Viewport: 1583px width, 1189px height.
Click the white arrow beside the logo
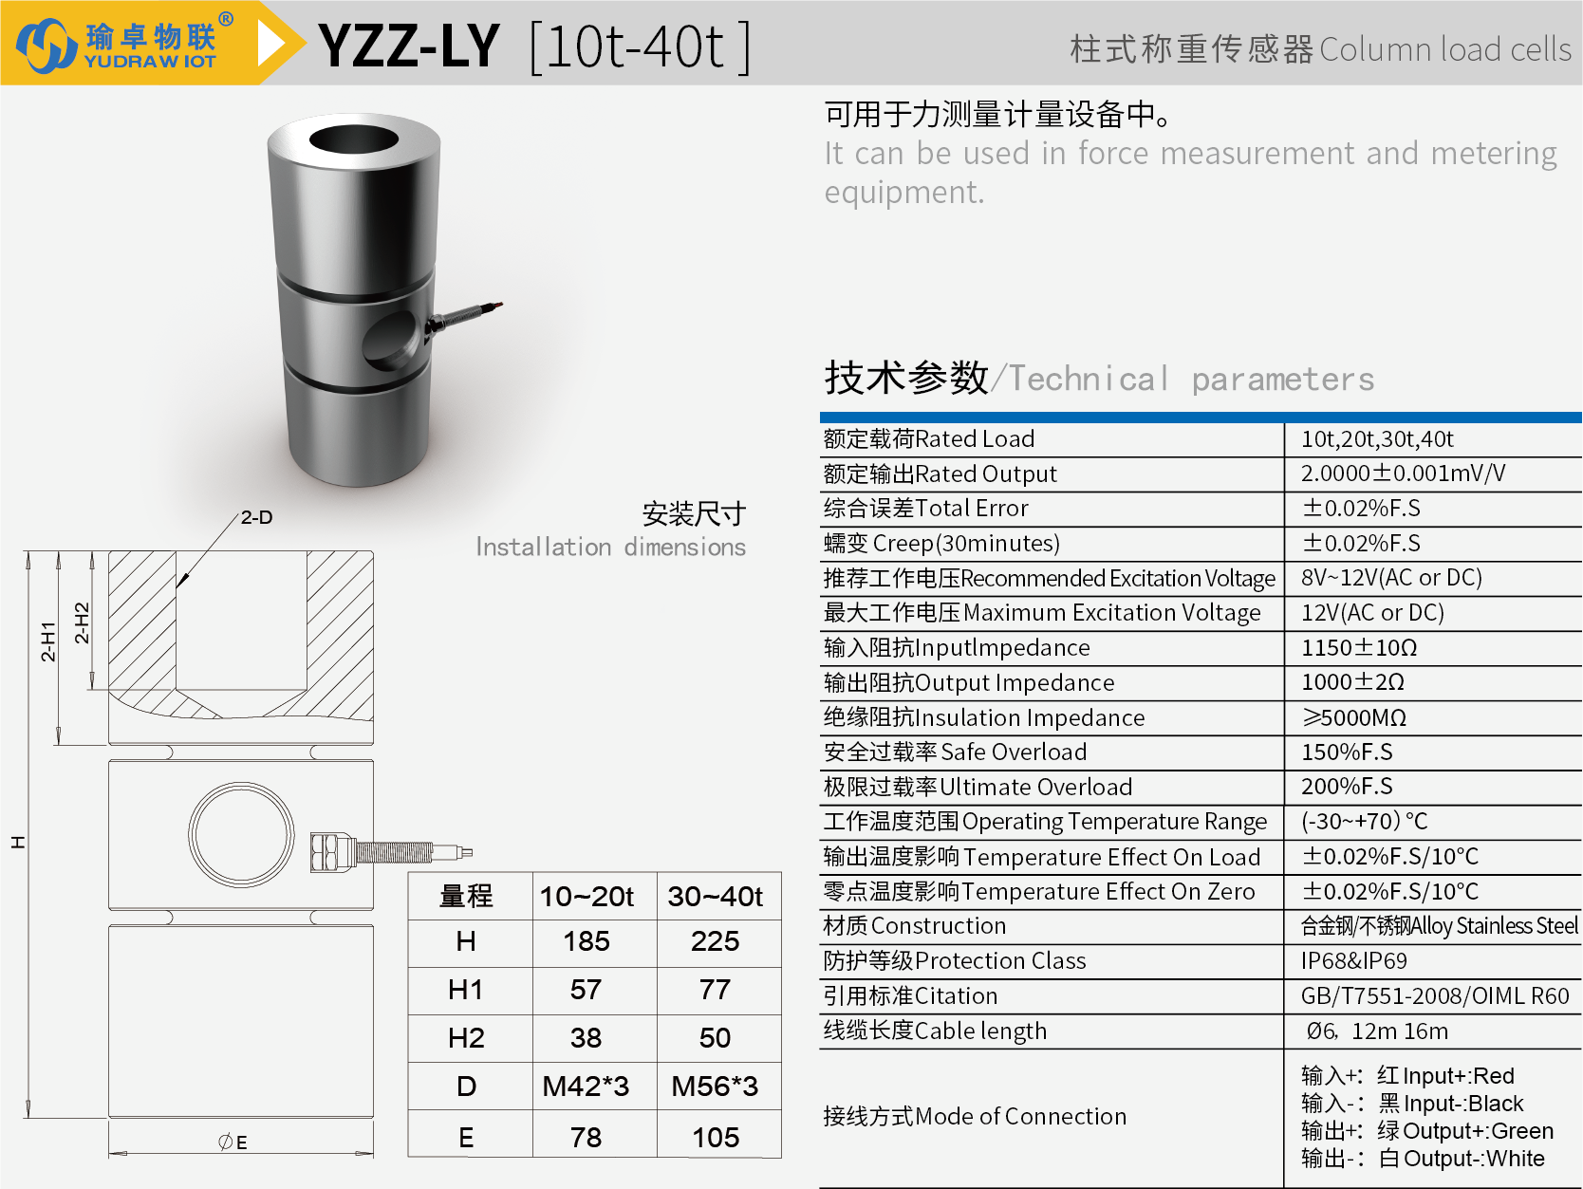pyautogui.click(x=272, y=44)
